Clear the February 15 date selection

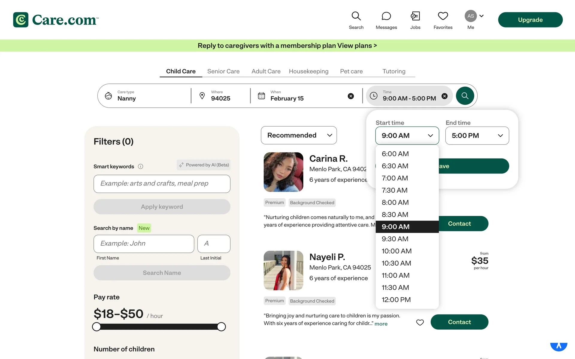pyautogui.click(x=351, y=96)
